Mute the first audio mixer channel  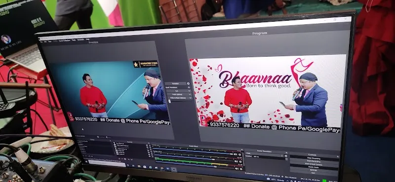236,154
